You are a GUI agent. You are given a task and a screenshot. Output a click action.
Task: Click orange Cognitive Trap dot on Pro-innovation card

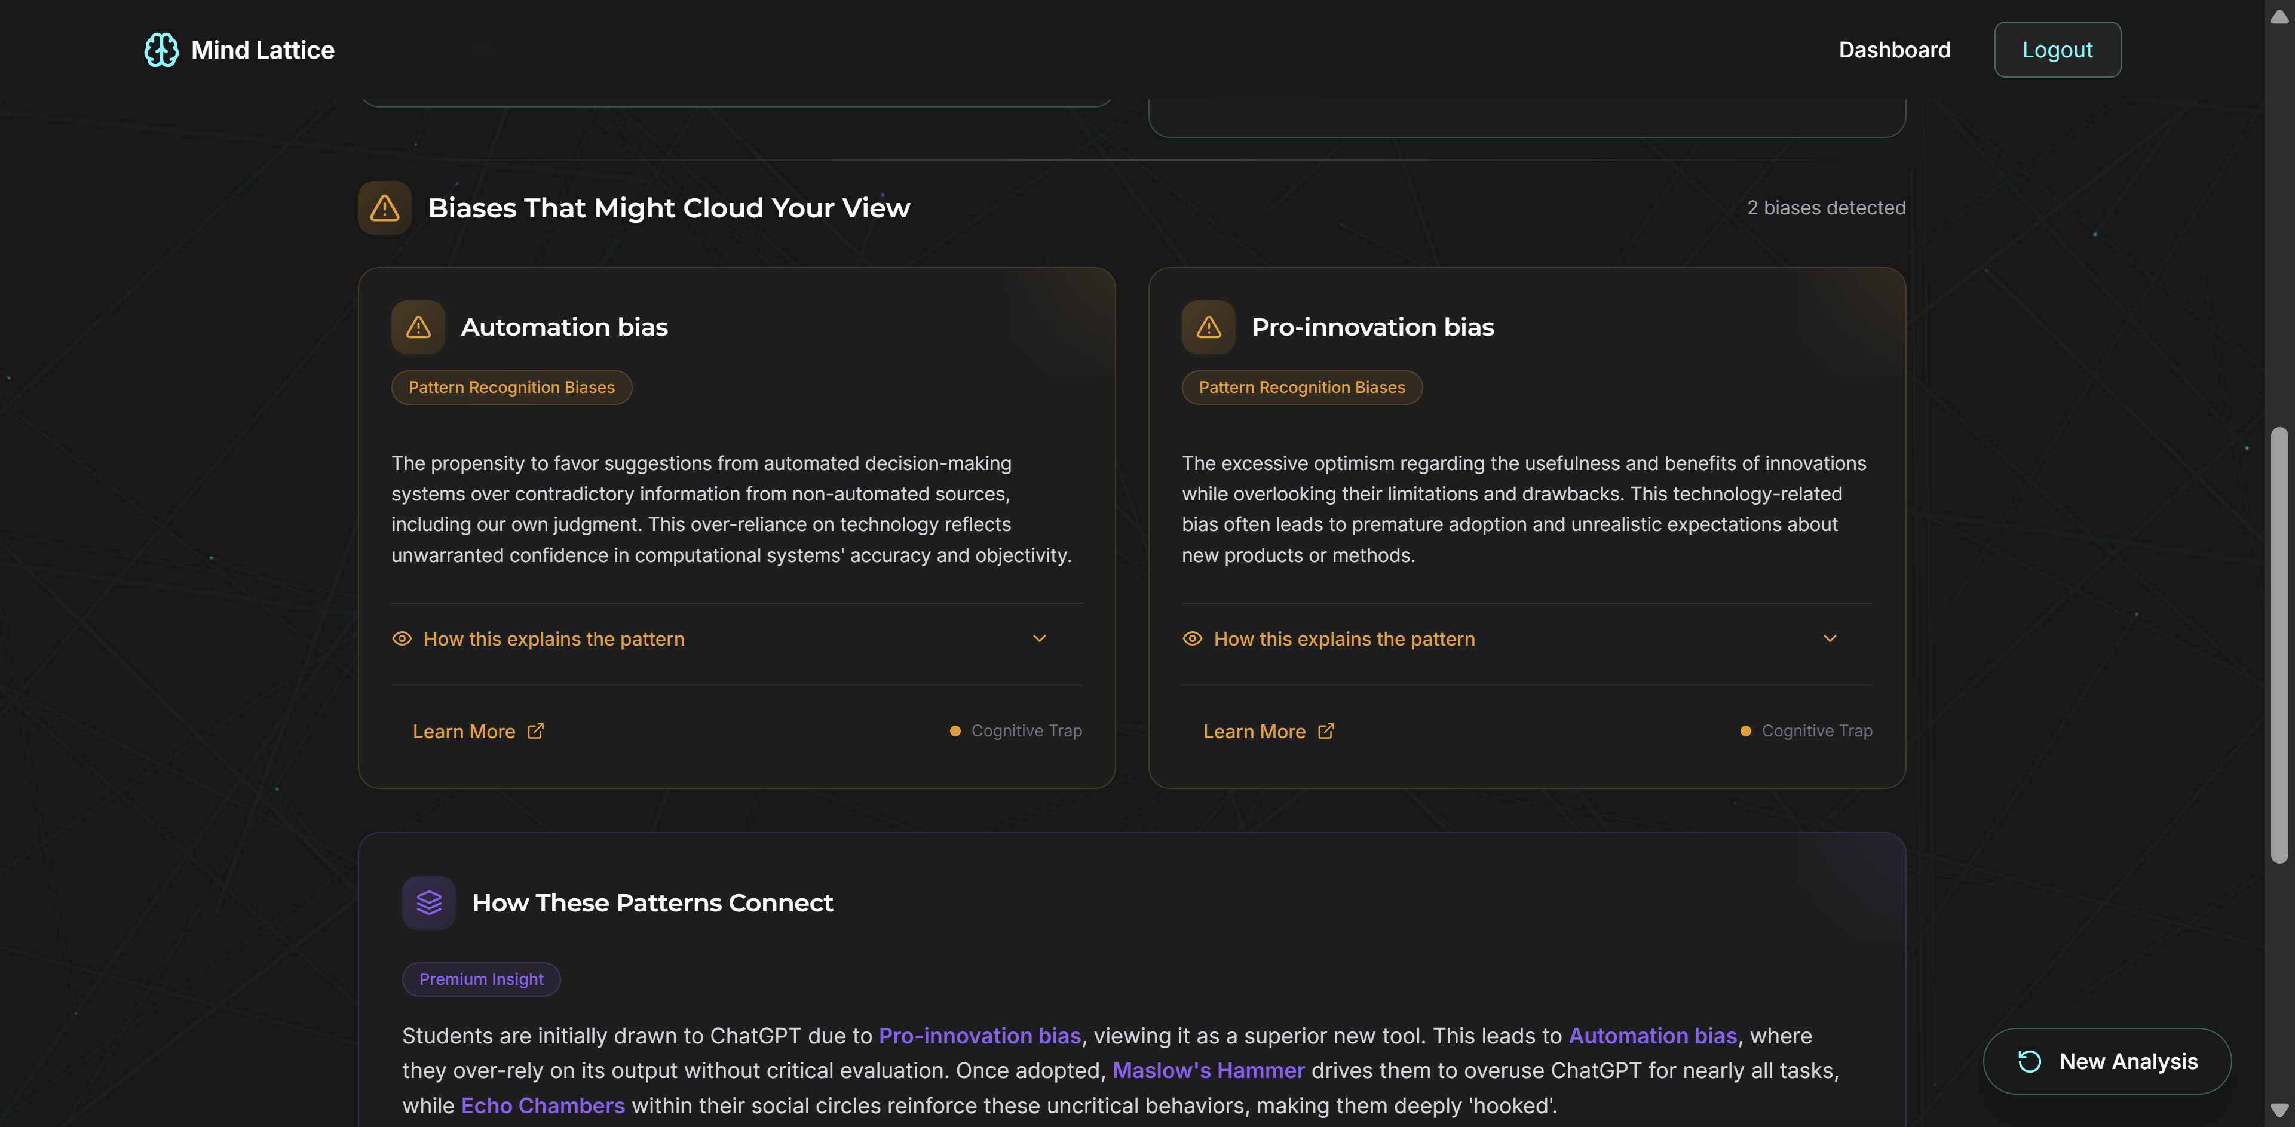(1745, 731)
